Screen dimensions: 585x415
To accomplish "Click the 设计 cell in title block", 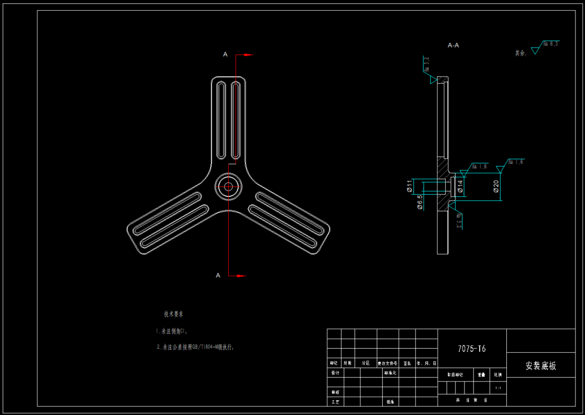I will (335, 373).
